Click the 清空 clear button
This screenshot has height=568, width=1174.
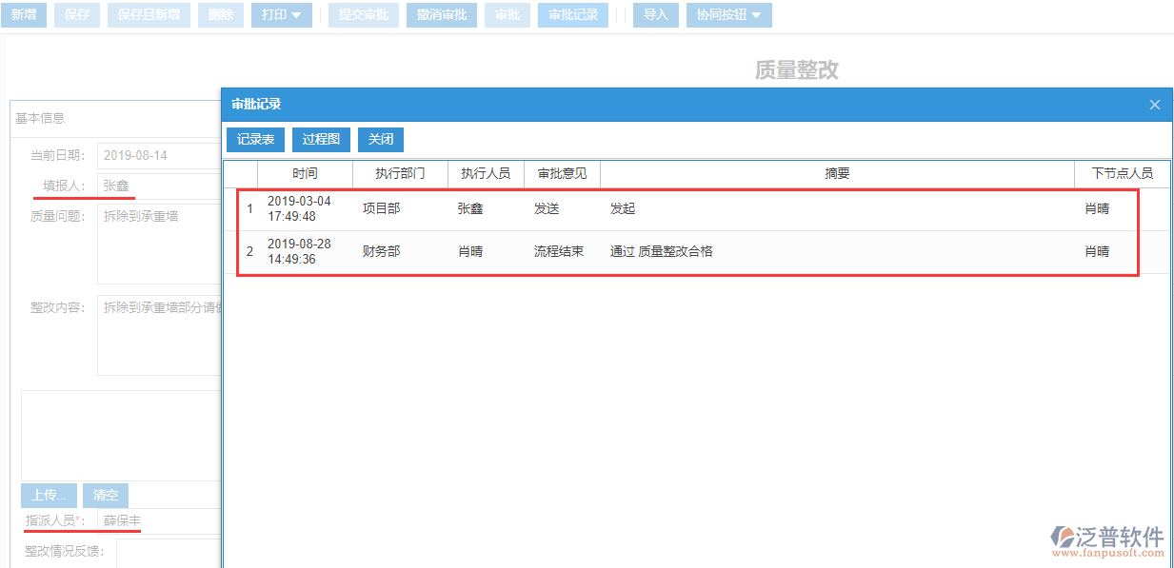105,495
